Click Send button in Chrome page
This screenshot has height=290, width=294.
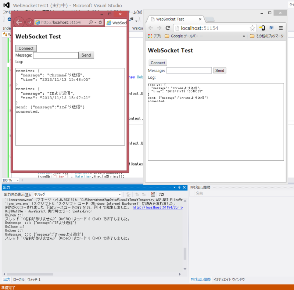(x=219, y=71)
